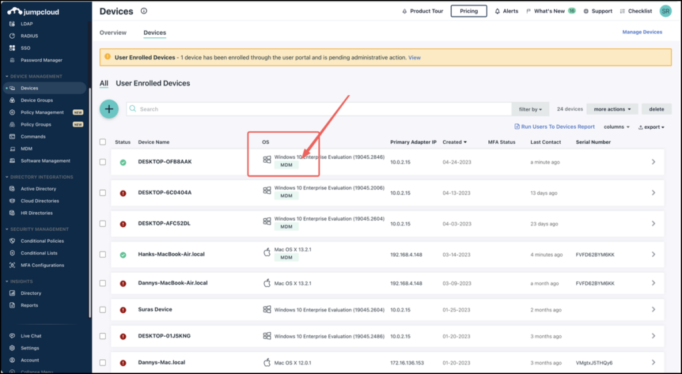Check the DESKTOP-OFB8AAK row checkbox

click(103, 162)
